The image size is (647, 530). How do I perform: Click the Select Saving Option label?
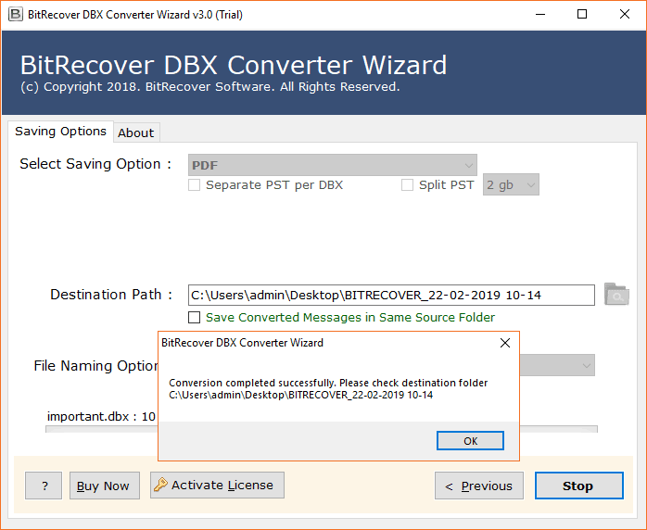click(x=95, y=164)
